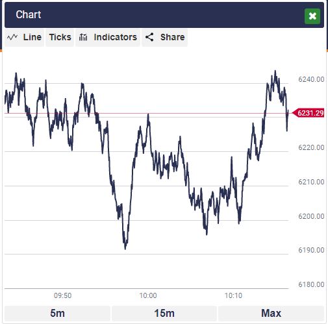Close the Chart panel with green X
This screenshot has width=328, height=324.
pyautogui.click(x=312, y=16)
